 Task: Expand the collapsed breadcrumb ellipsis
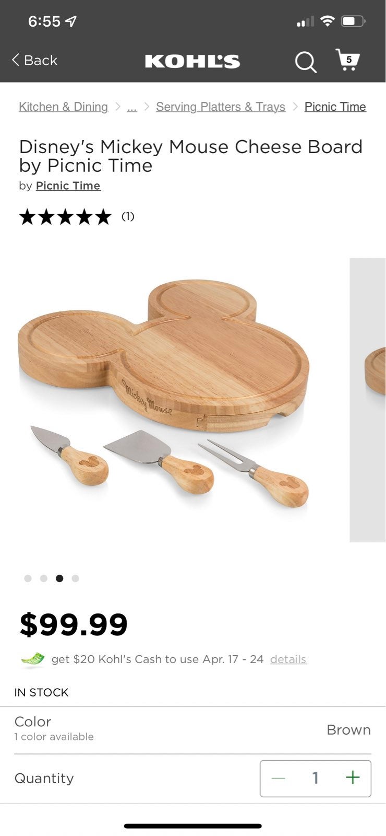pos(132,107)
